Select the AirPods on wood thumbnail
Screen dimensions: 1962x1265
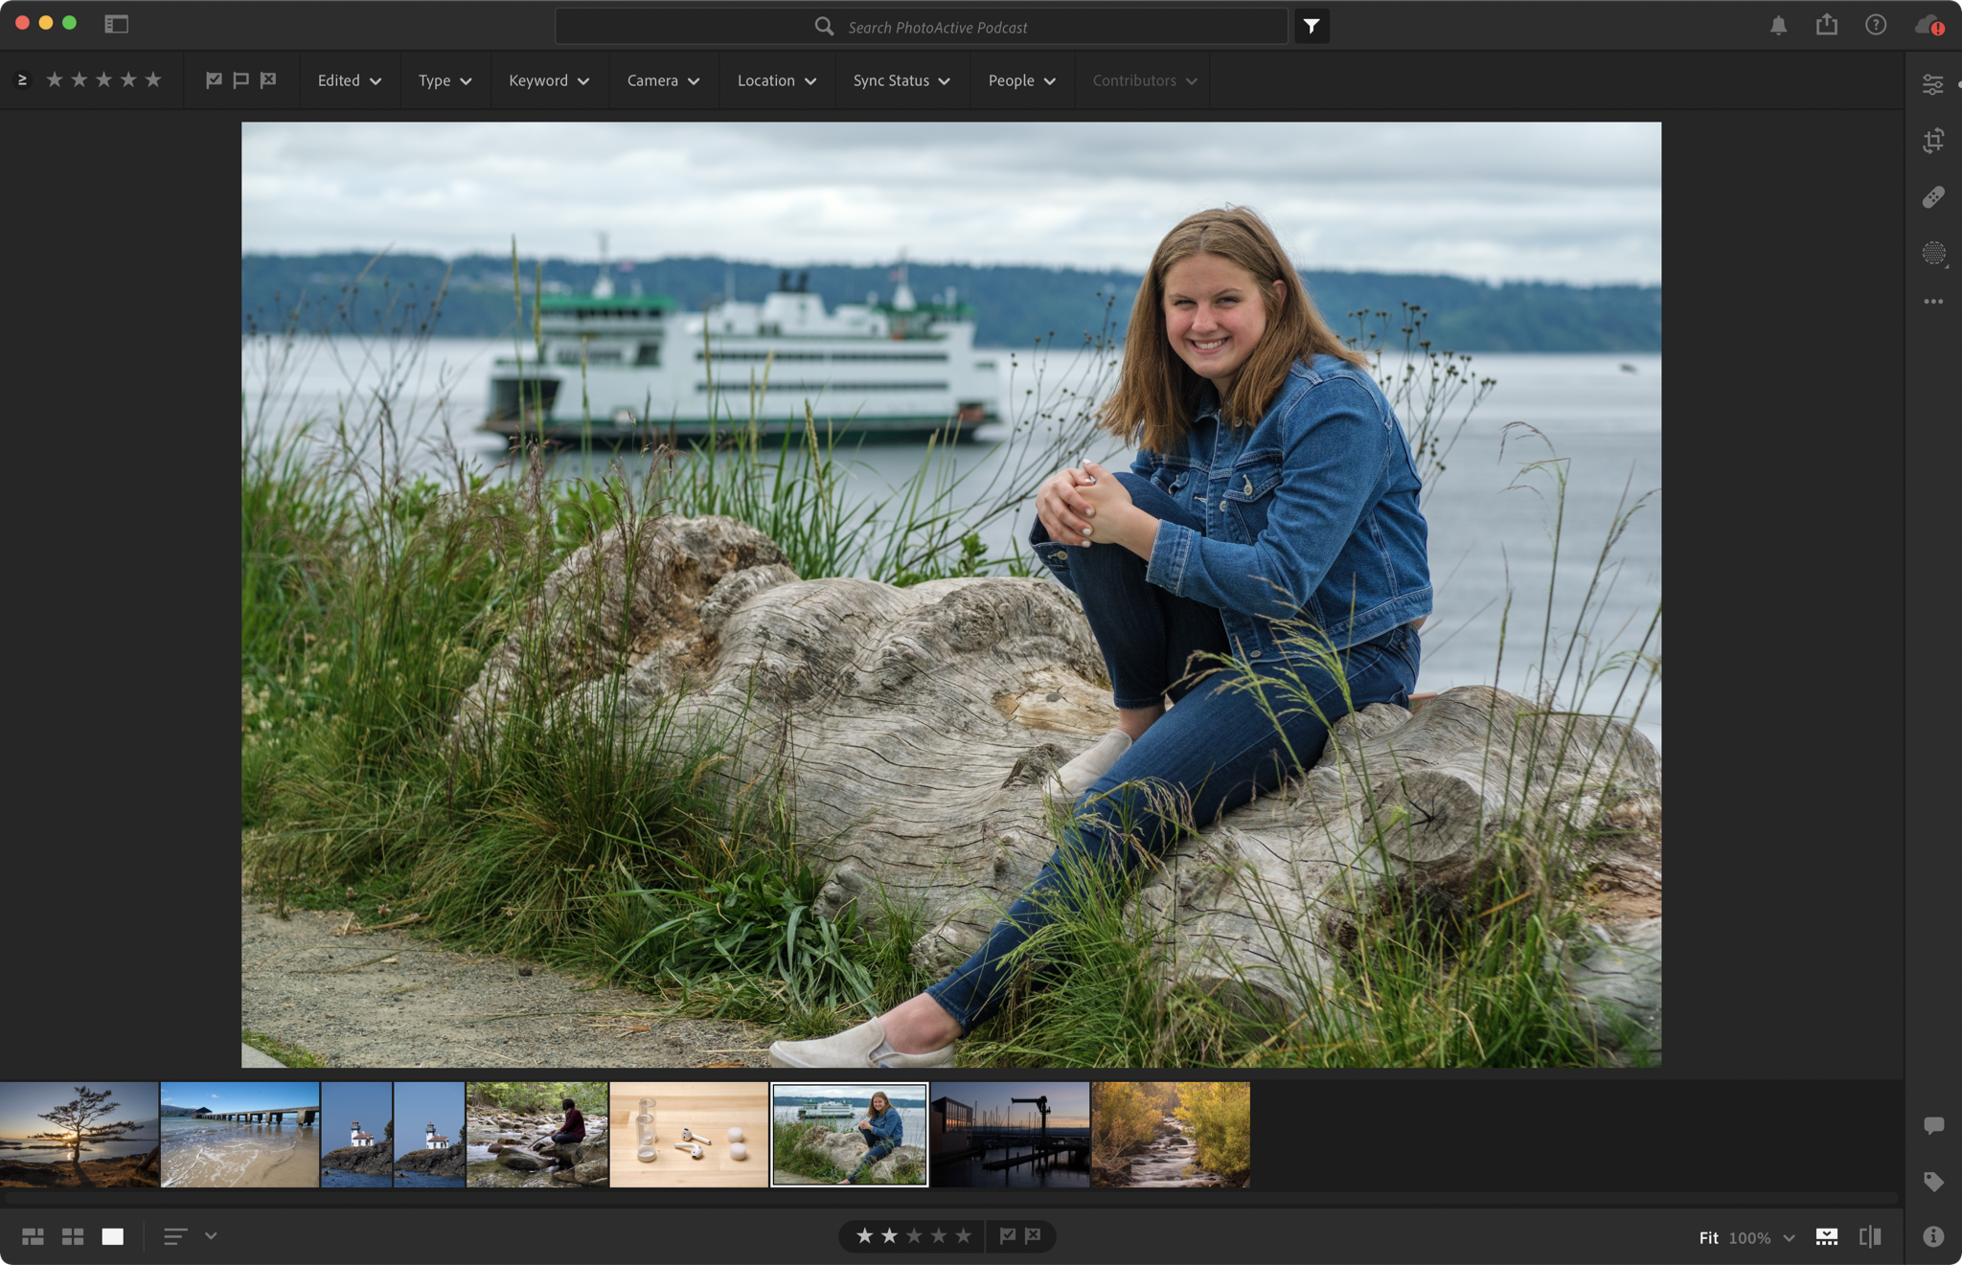pyautogui.click(x=689, y=1135)
